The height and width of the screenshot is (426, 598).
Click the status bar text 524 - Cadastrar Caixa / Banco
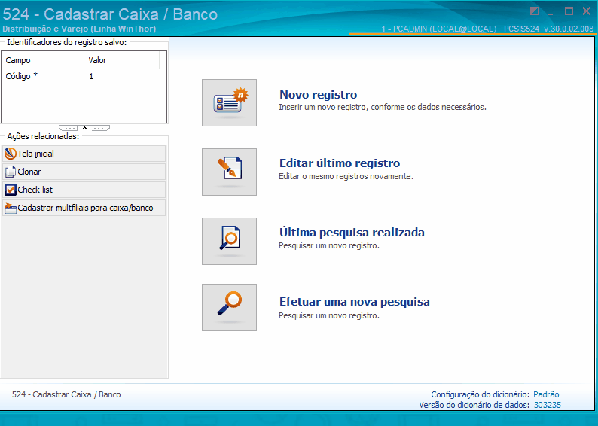[x=66, y=394]
